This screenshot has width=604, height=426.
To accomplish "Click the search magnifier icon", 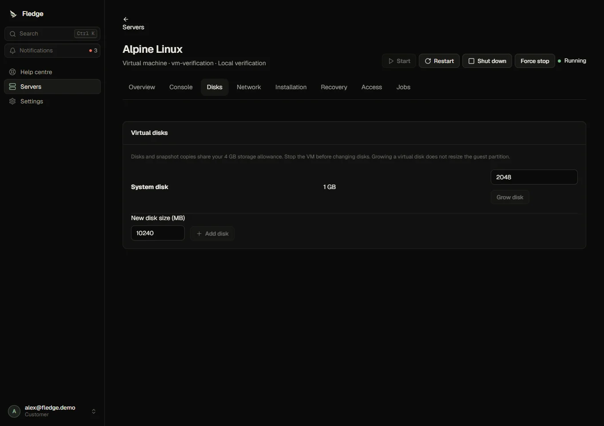I will pyautogui.click(x=12, y=34).
